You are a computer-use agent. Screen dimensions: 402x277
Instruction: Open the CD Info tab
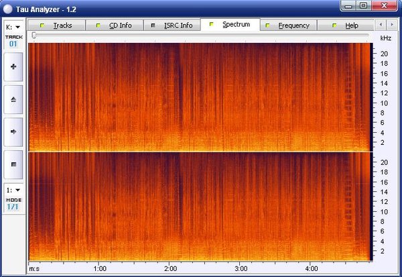coord(115,25)
